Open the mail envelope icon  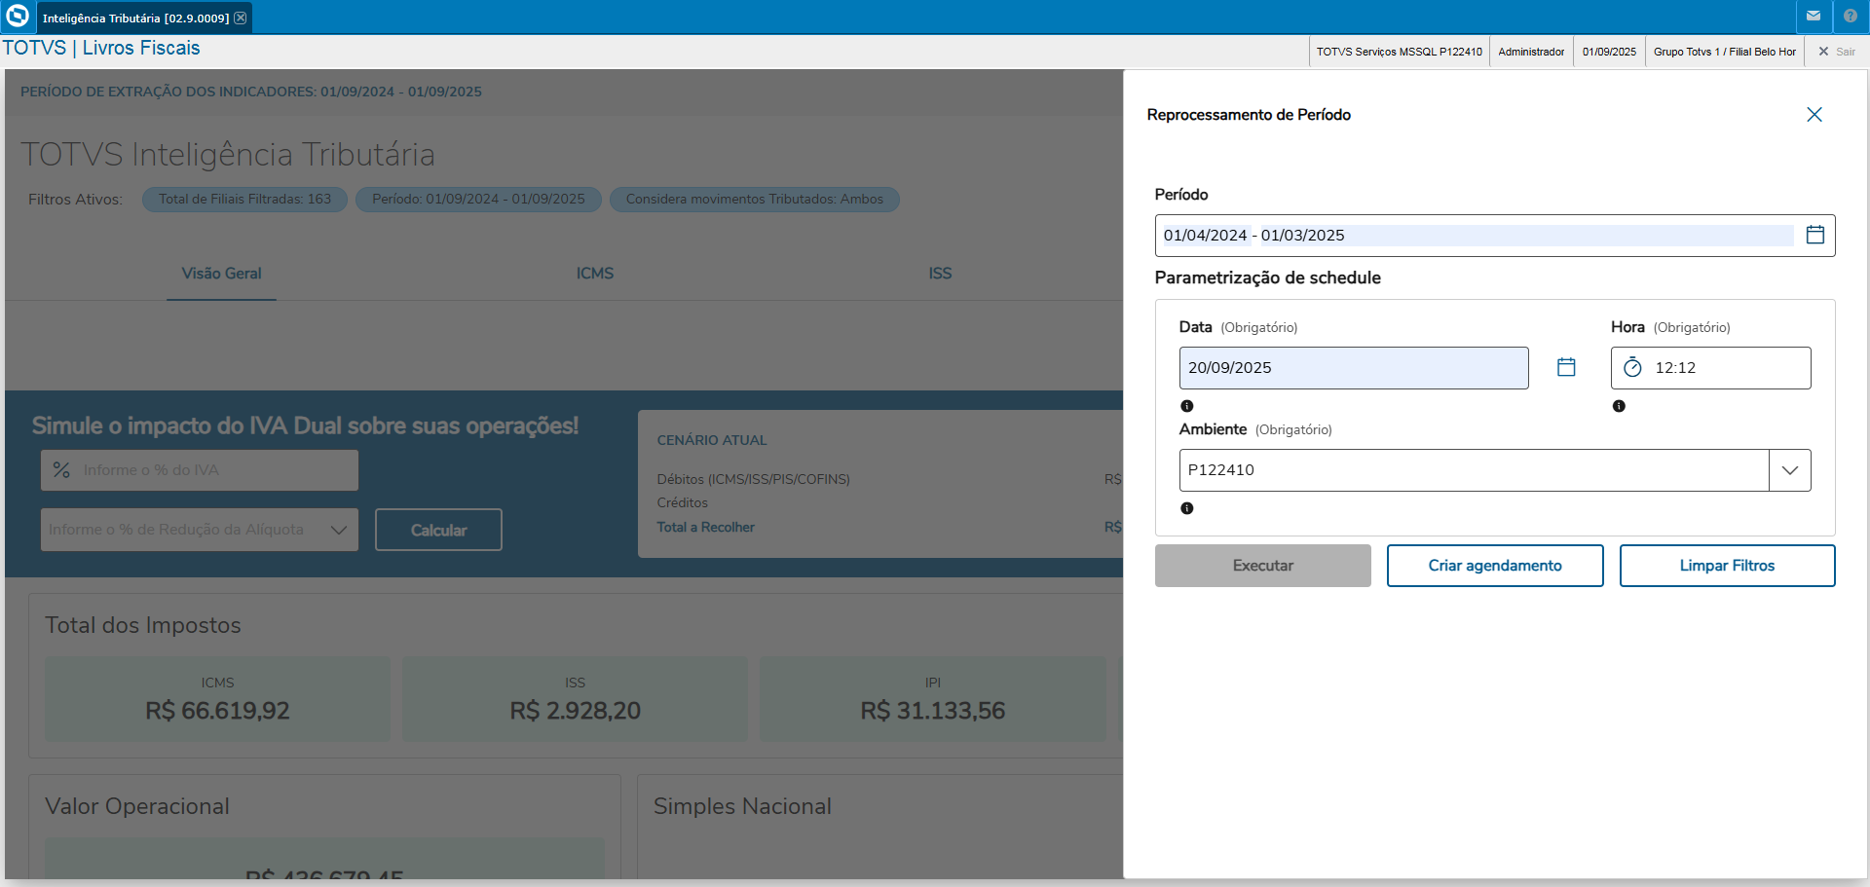click(x=1814, y=17)
